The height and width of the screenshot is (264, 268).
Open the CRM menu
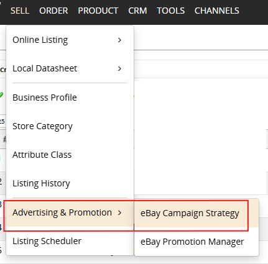[137, 11]
